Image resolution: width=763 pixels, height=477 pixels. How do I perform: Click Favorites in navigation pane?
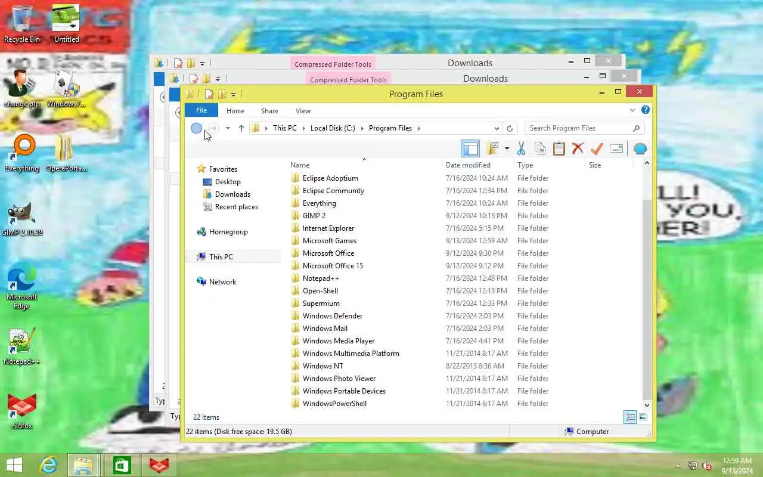pyautogui.click(x=223, y=169)
